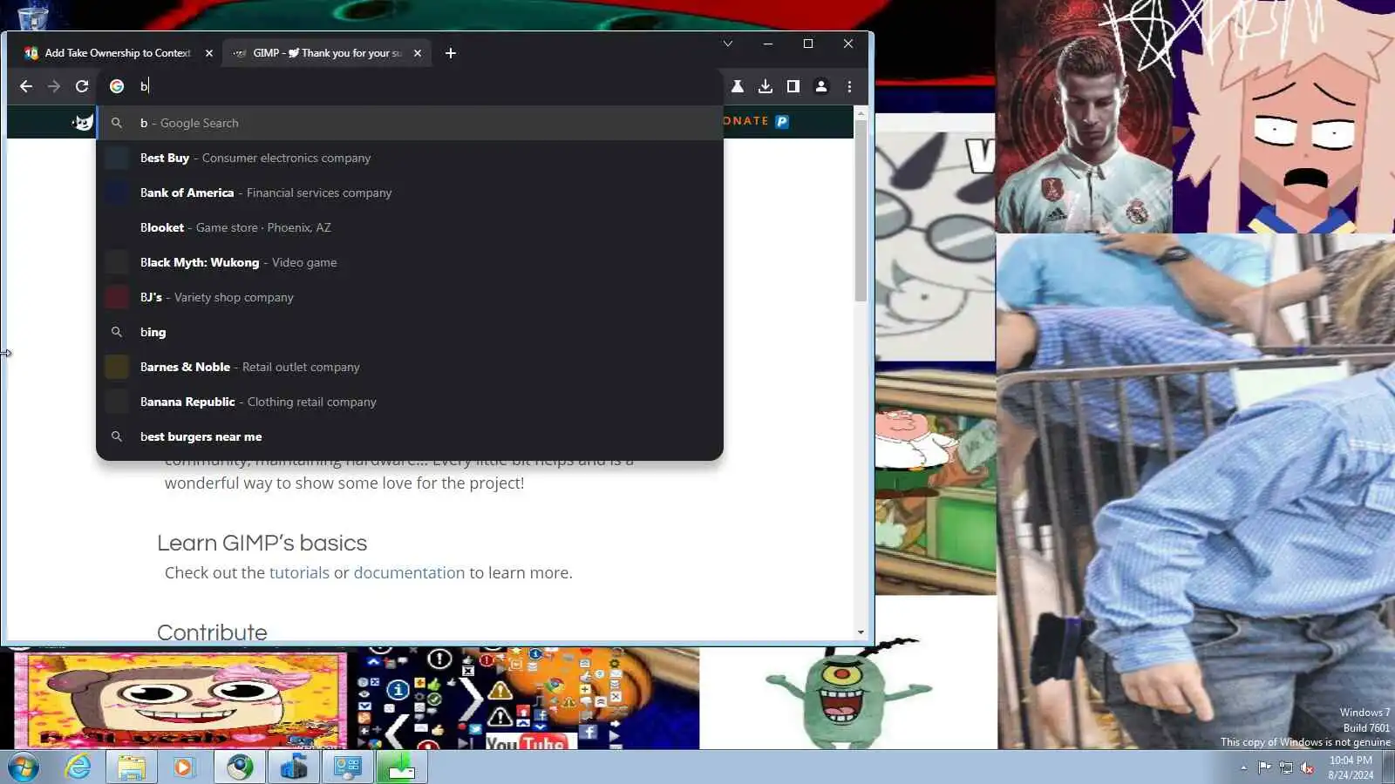Toggle the side panel icon
The width and height of the screenshot is (1395, 784).
point(793,86)
